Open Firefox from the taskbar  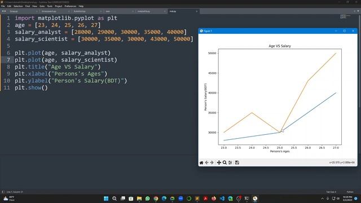click(214, 198)
